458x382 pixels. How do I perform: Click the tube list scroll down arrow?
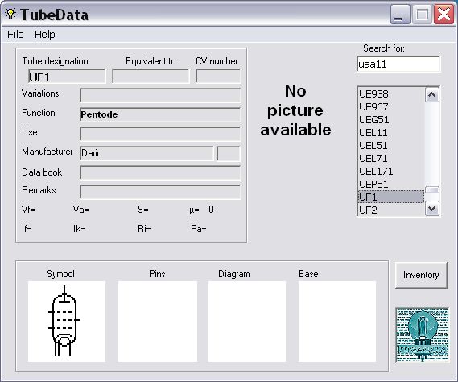(432, 209)
